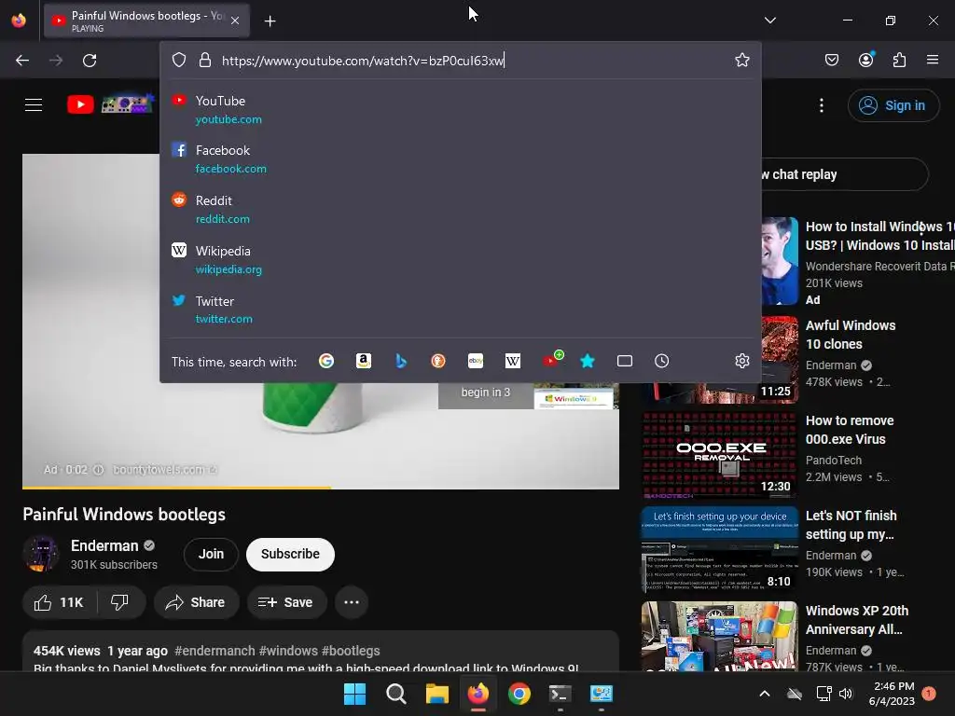Viewport: 955px width, 716px height.
Task: Open Firefox account icon
Action: coord(865,60)
